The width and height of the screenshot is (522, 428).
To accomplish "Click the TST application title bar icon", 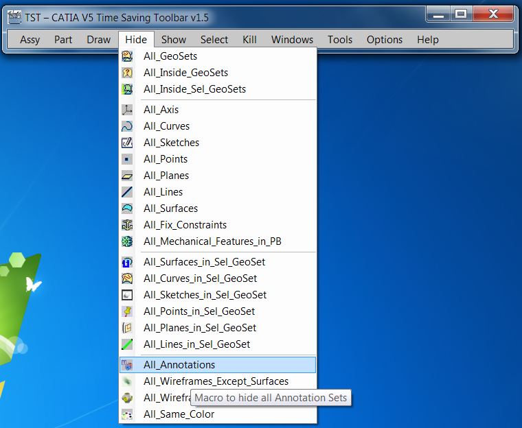I will tap(14, 17).
